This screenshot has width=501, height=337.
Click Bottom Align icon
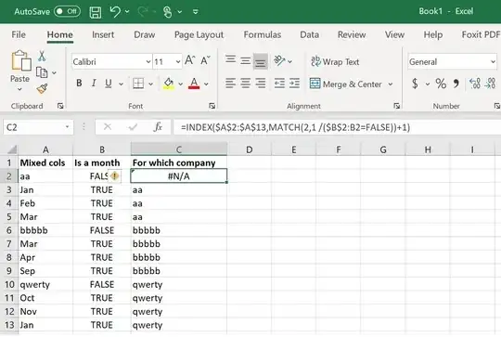[261, 61]
